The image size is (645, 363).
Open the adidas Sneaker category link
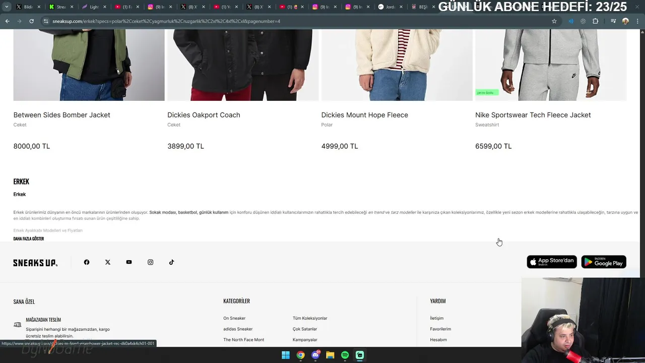(238, 329)
